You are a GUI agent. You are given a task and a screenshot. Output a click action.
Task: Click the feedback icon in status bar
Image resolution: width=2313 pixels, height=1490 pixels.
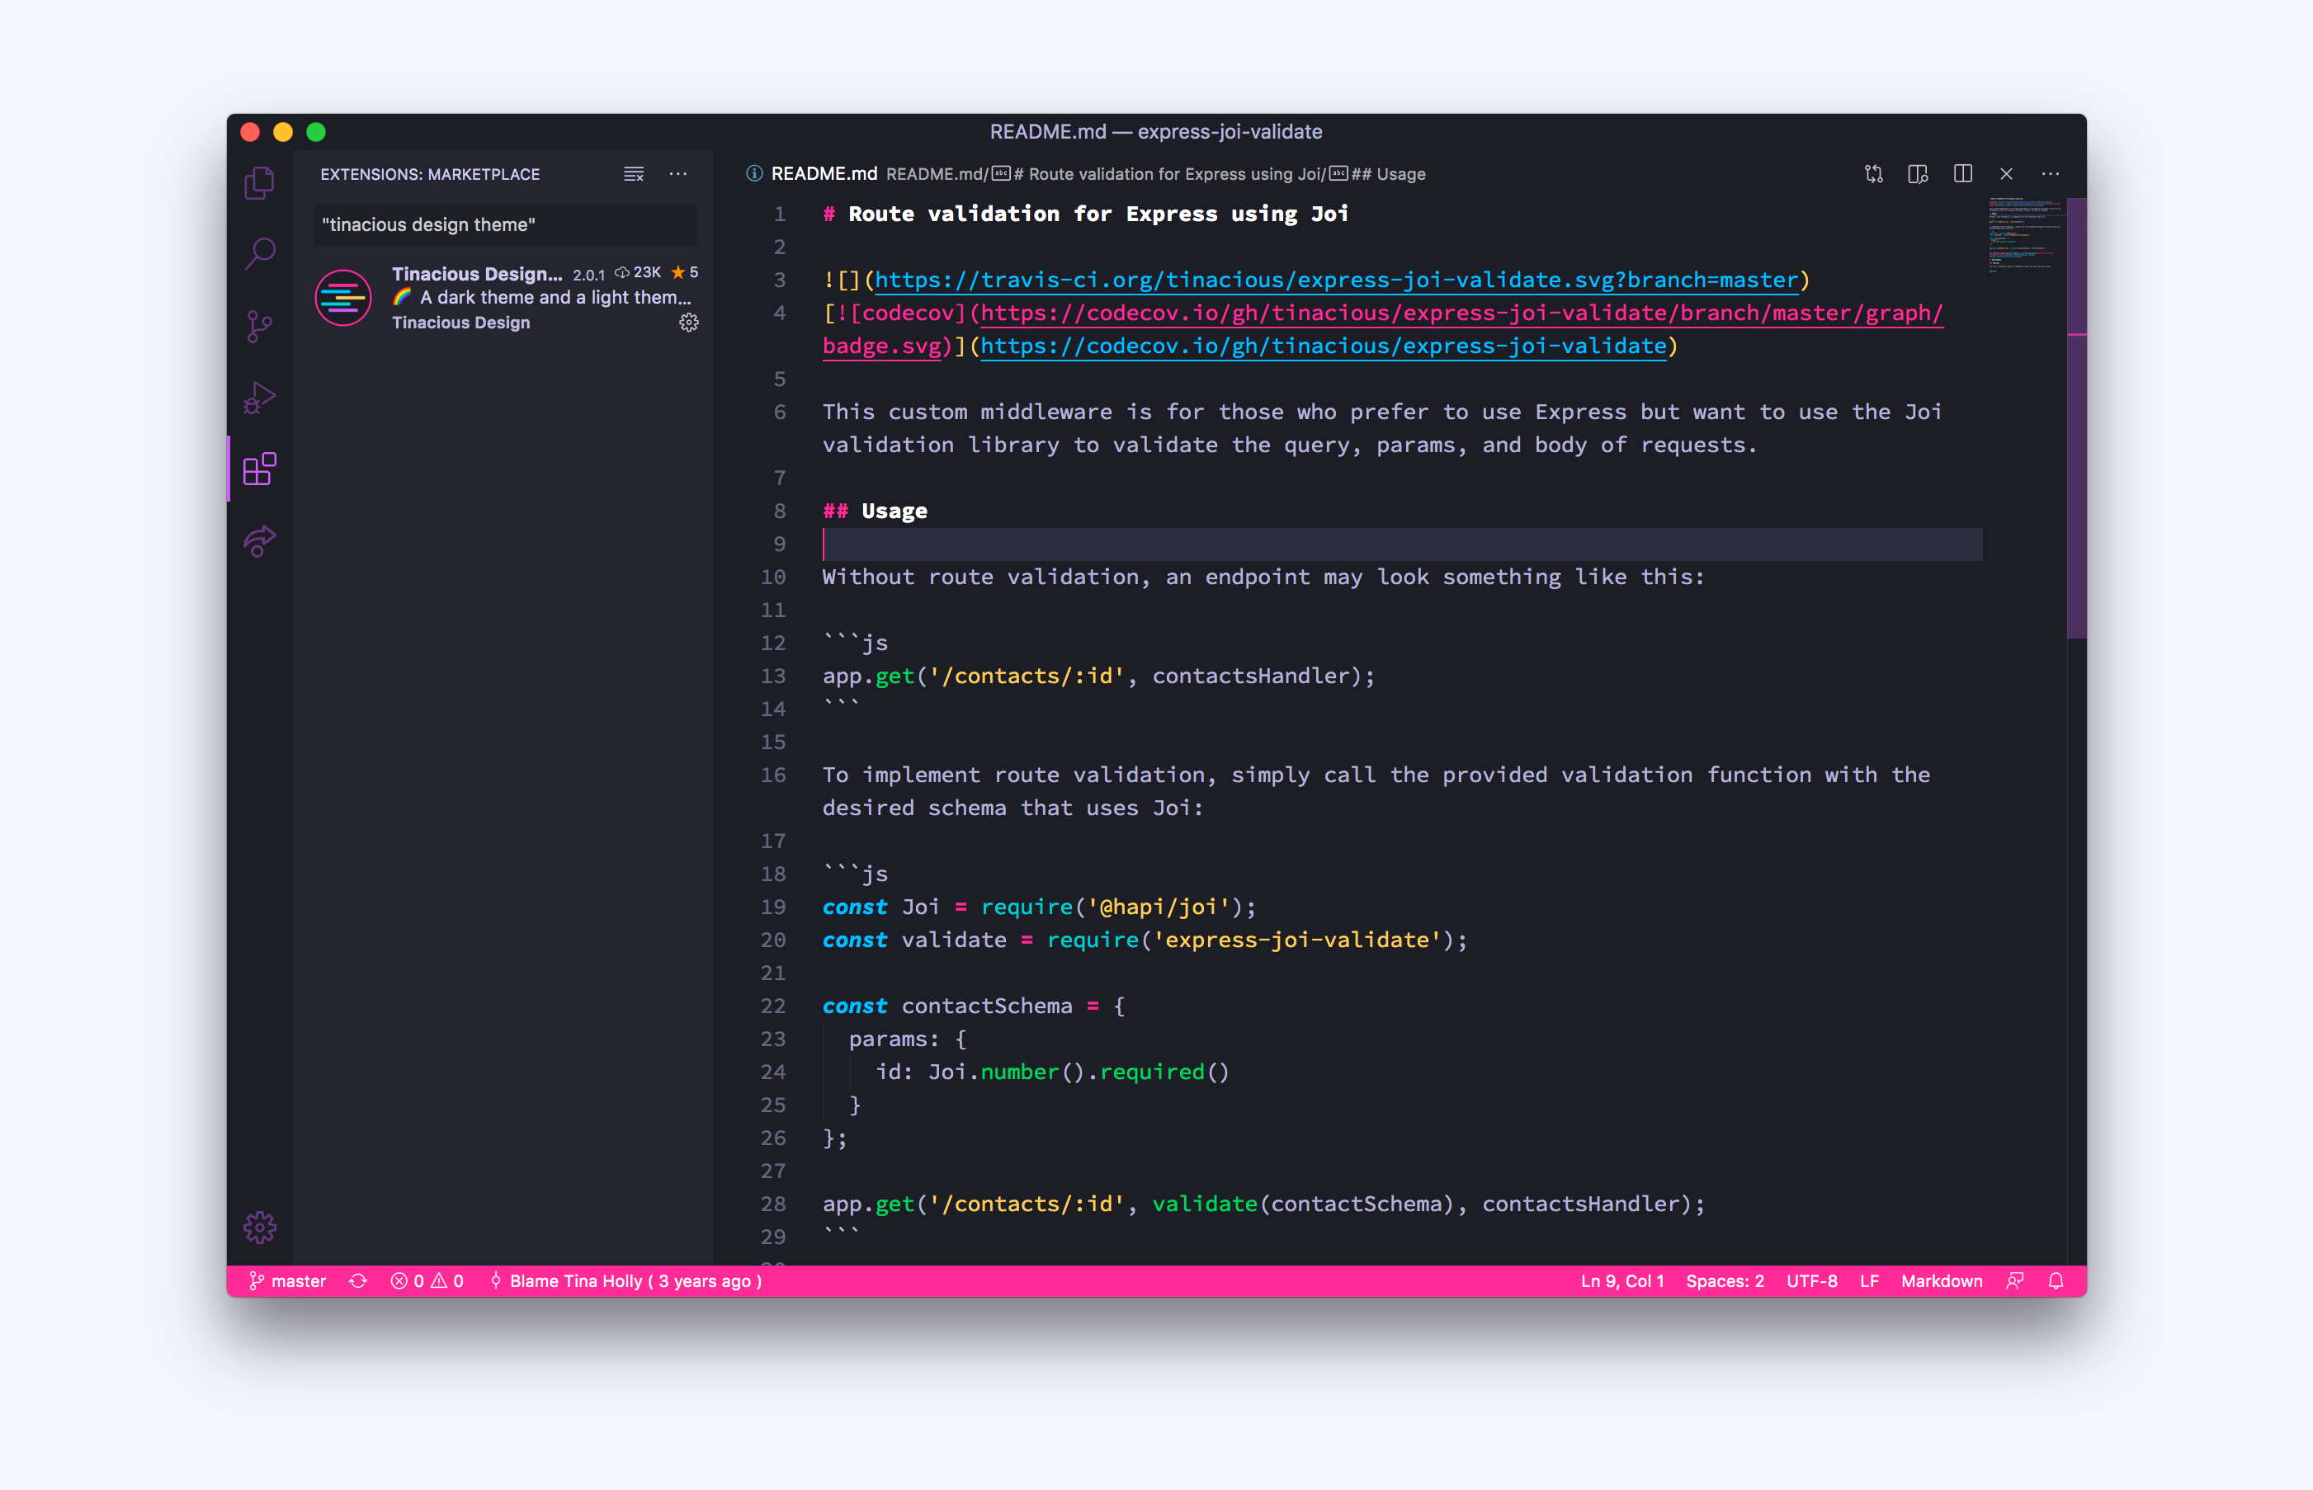pos(2015,1281)
